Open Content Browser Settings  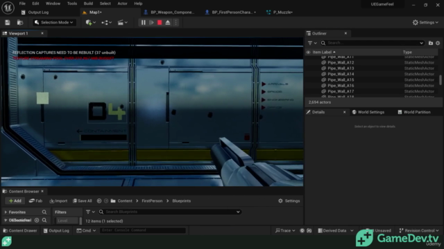click(x=289, y=201)
